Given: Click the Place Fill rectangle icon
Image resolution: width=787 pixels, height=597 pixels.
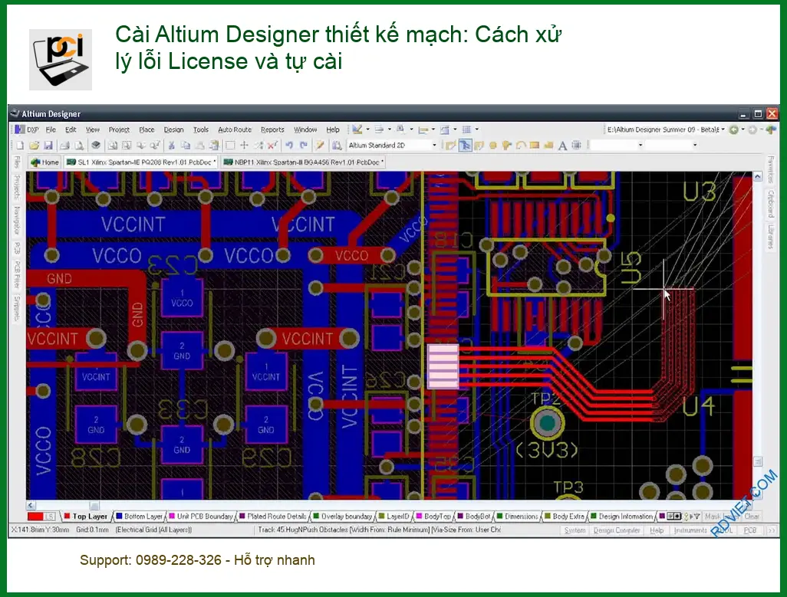Looking at the screenshot, I should [535, 146].
